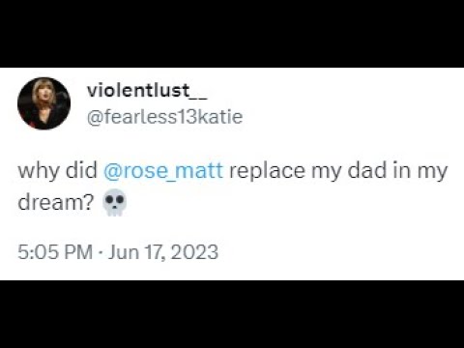Open the violentlust__ display name

147,91
